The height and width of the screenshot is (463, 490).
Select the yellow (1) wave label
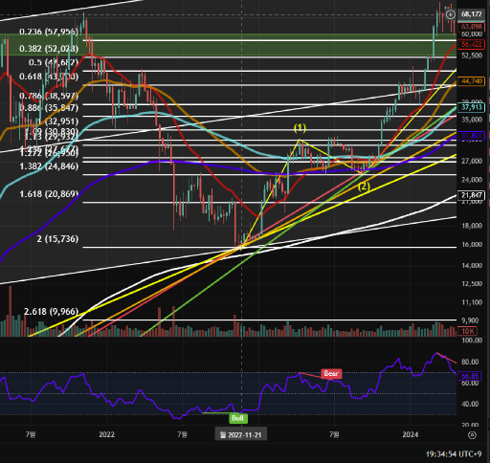pos(300,128)
